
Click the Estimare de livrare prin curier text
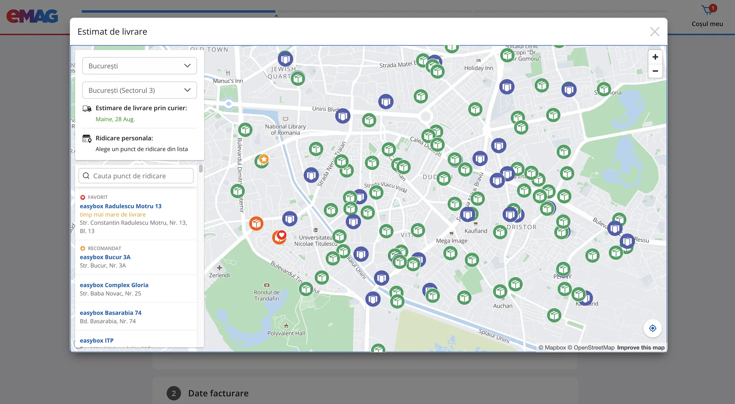click(x=141, y=108)
